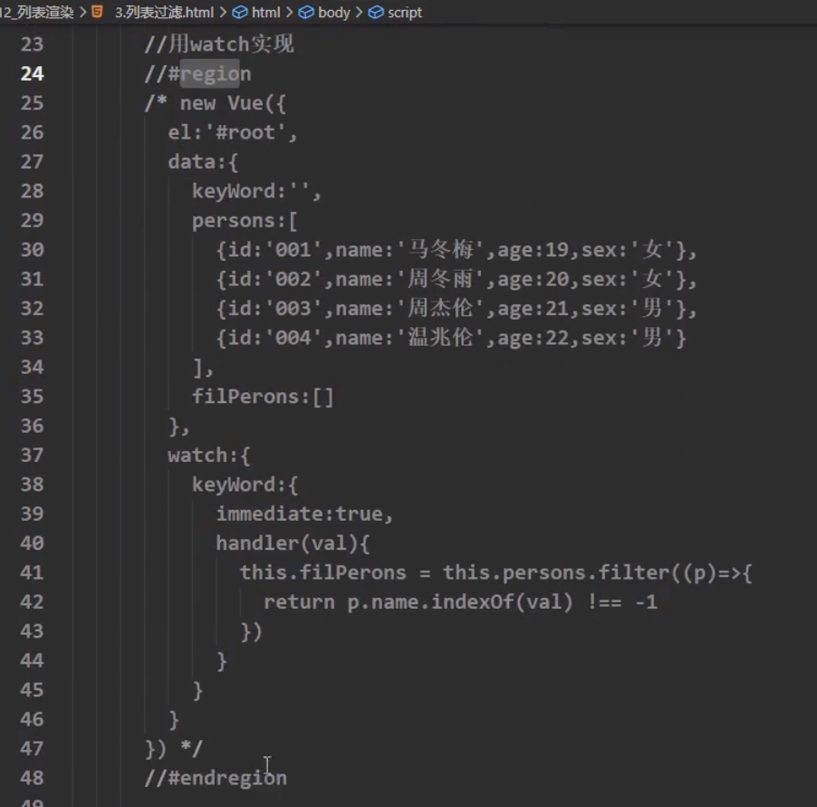
Task: Click handler(val){ text
Action: 293,543
